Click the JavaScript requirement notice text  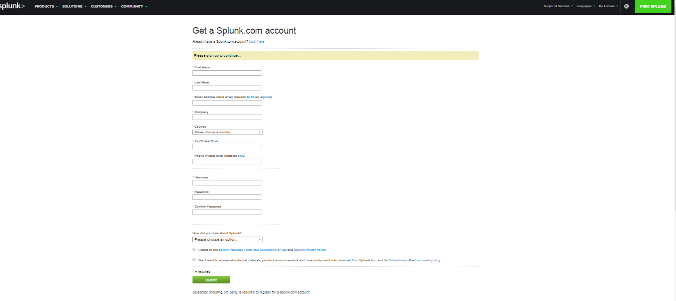tap(251, 292)
